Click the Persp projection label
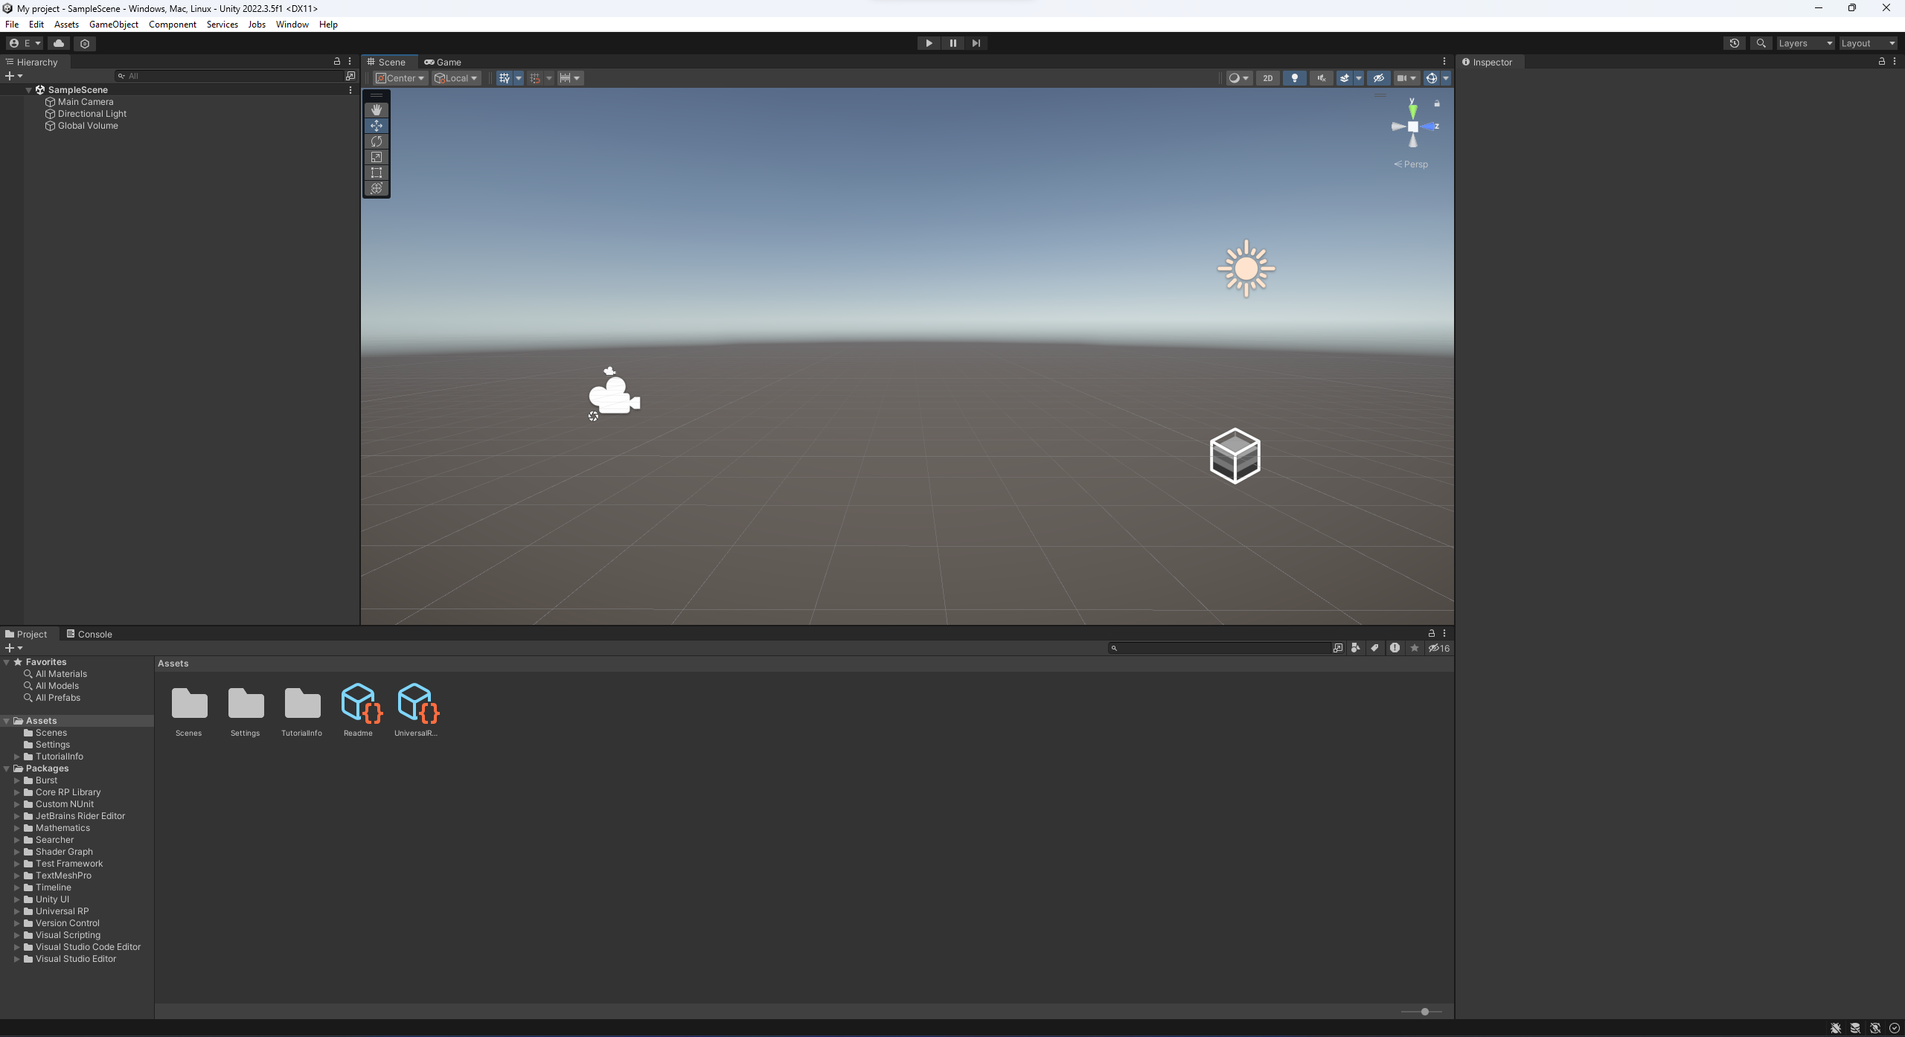This screenshot has width=1905, height=1037. pyautogui.click(x=1411, y=164)
